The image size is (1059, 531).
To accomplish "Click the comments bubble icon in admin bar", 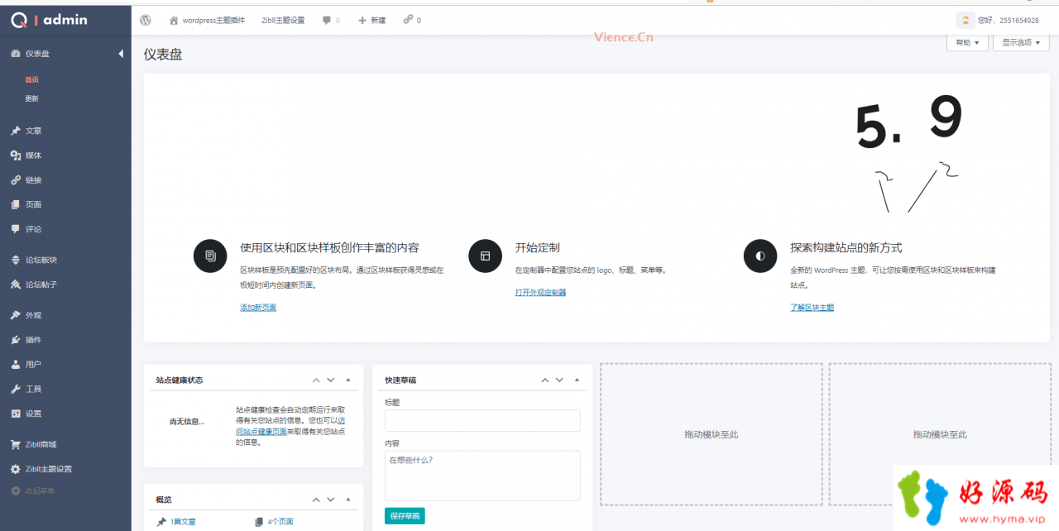I will click(327, 20).
